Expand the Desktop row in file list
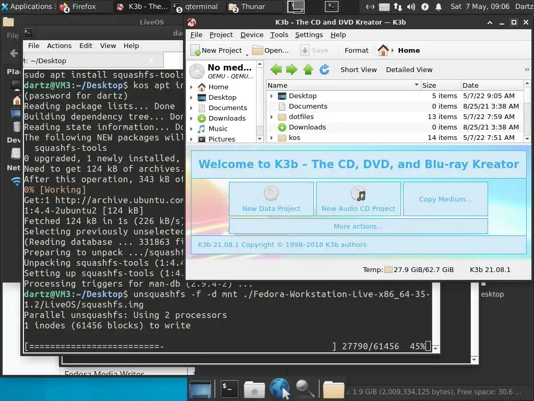Screen dimensions: 534x401 click(271, 96)
